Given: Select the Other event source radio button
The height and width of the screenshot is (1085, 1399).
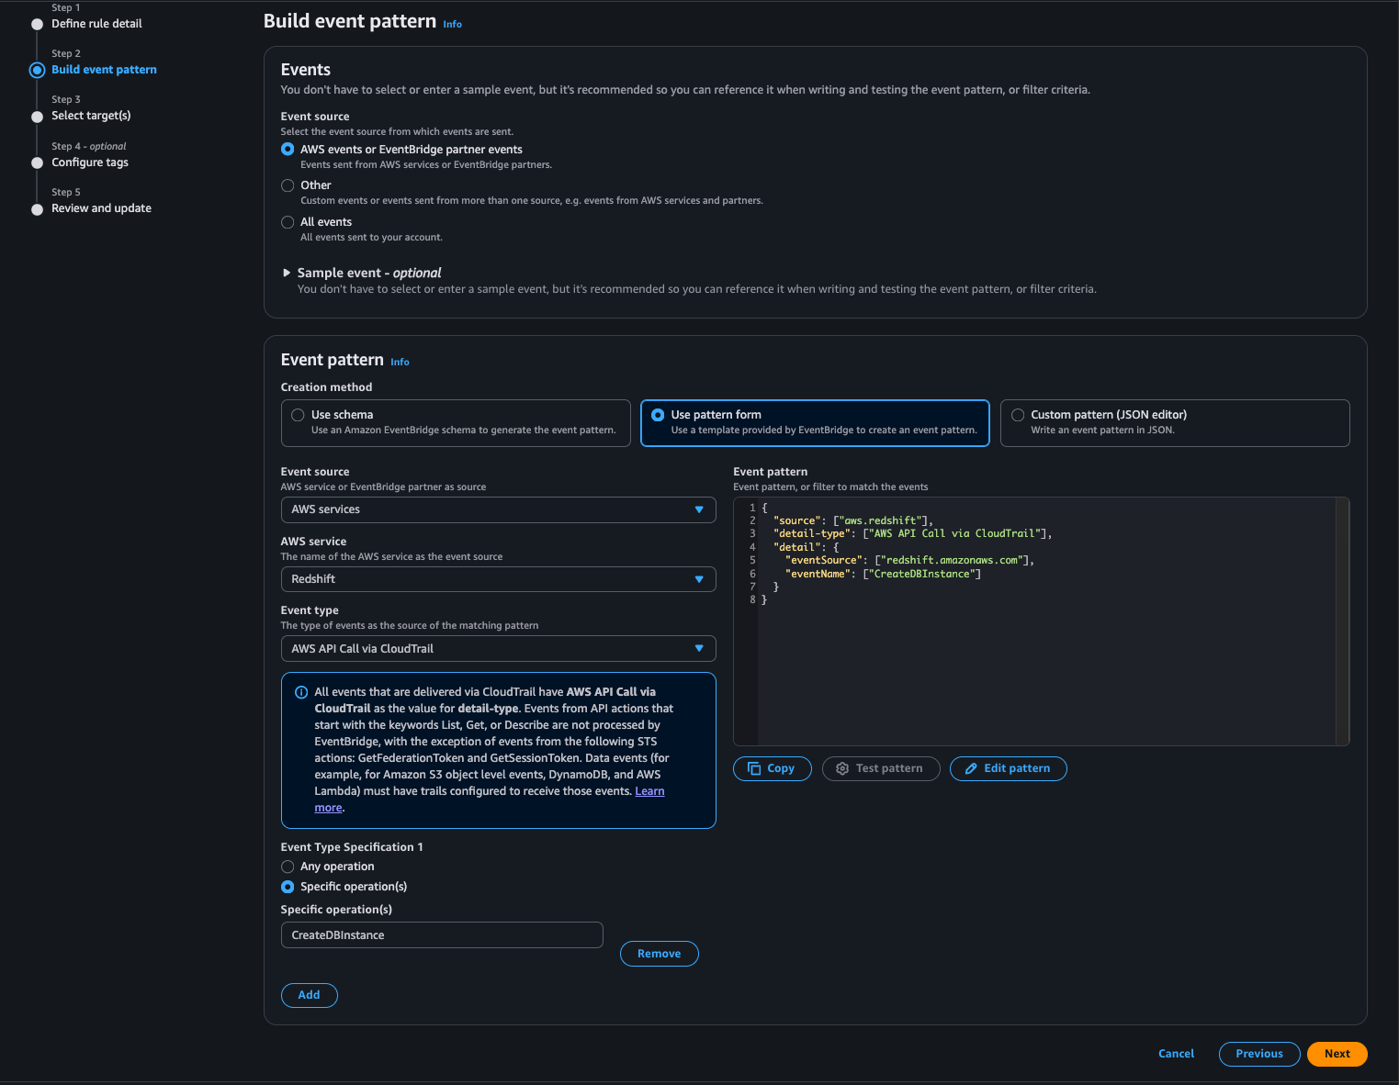Looking at the screenshot, I should tap(288, 185).
